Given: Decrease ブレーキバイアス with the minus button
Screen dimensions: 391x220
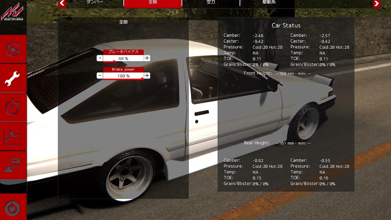Looking at the screenshot, I should (x=100, y=58).
